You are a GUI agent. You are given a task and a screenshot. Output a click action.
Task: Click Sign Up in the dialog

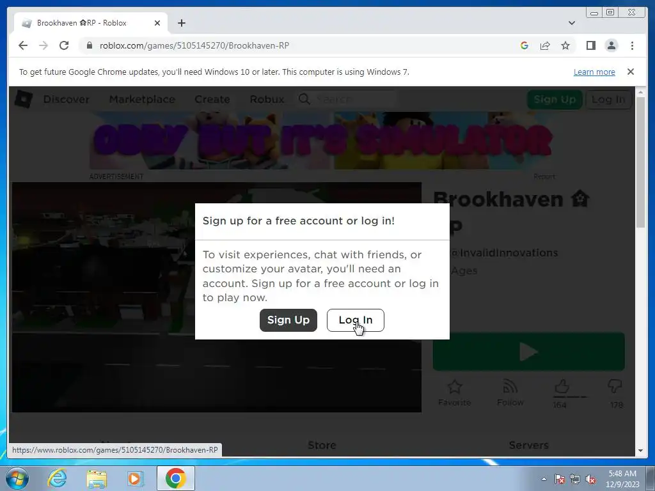coord(288,320)
